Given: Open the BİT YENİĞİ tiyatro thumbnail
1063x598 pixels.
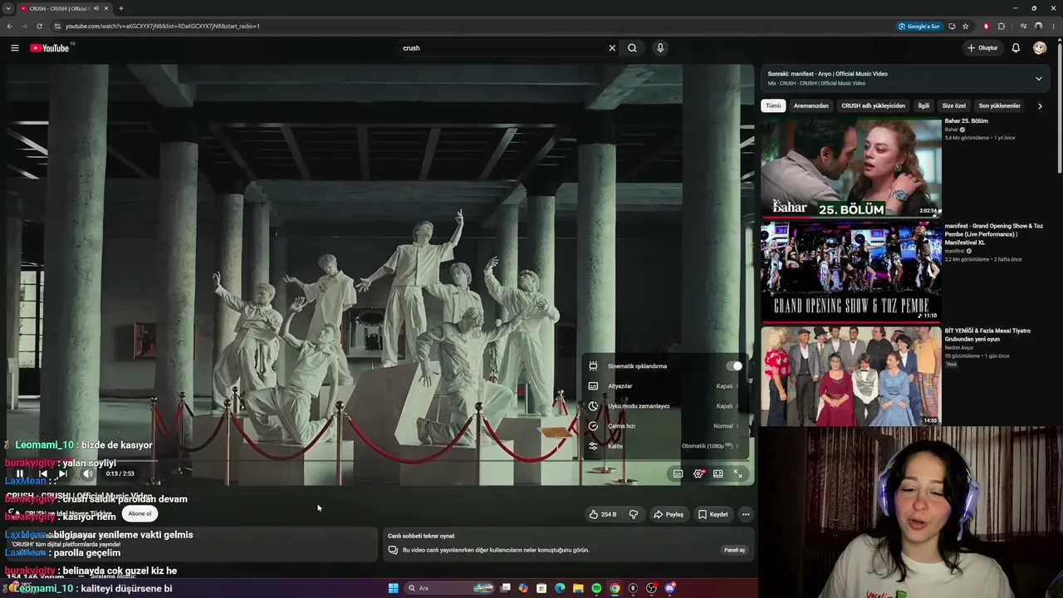Looking at the screenshot, I should (851, 376).
